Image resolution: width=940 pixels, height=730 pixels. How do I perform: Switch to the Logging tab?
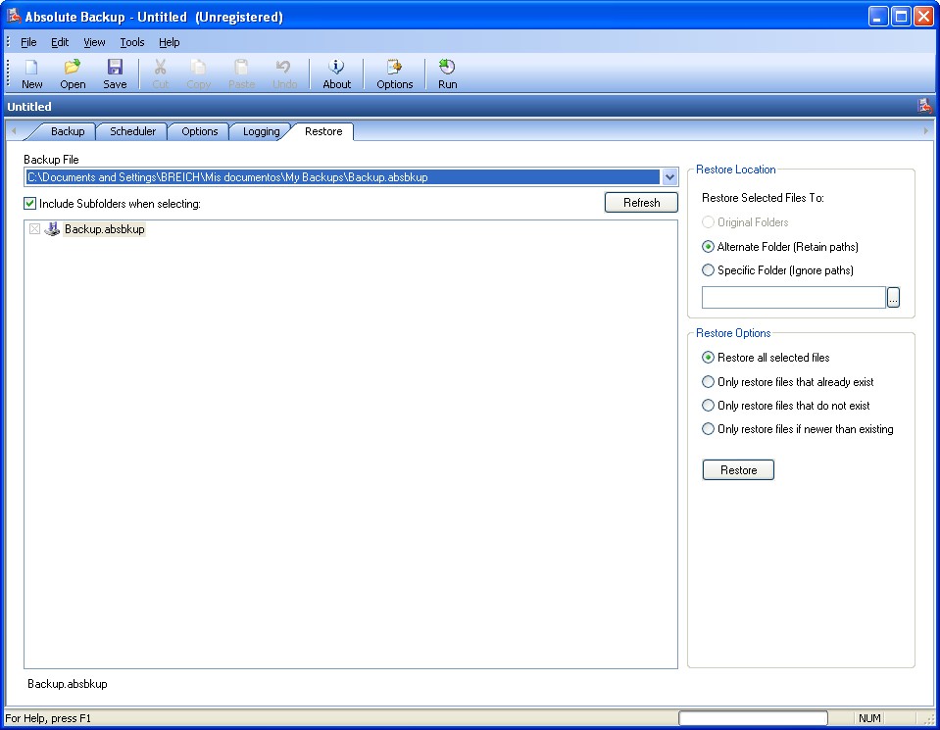click(x=261, y=131)
